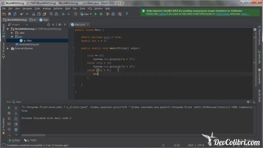The width and height of the screenshot is (263, 148).
Task: Click Rerun green arrow in Run panel
Action: pyautogui.click(x=9, y=108)
